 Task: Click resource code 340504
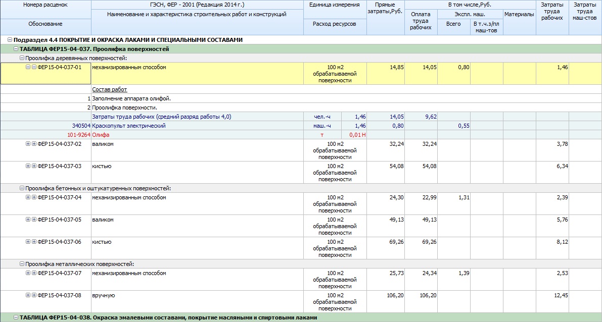(81, 126)
